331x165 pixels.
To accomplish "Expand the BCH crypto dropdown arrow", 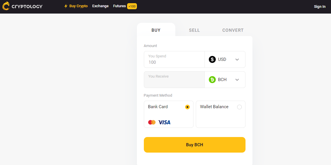I will [237, 80].
